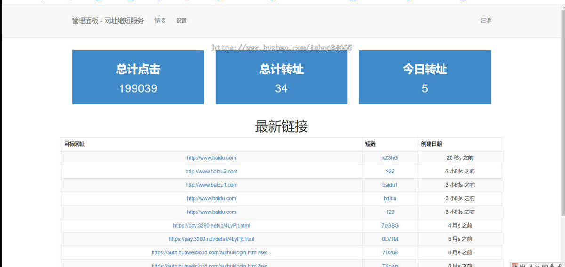
Task: Select the 总计转址 34 stat card
Action: pyautogui.click(x=282, y=77)
